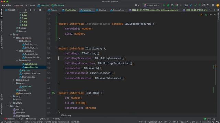Collapse the js folder
Image resolution: width=220 pixels, height=123 pixels.
pyautogui.click(x=11, y=35)
